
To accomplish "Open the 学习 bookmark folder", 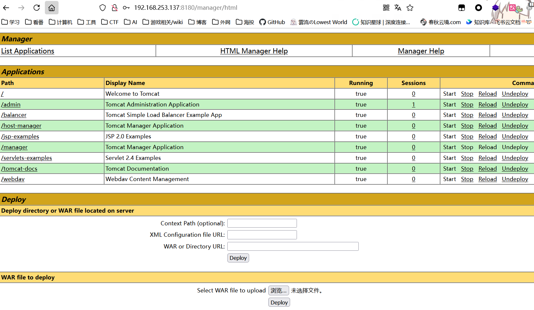I will (10, 22).
